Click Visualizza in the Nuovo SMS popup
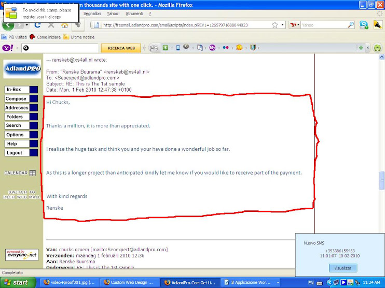The height and width of the screenshot is (288, 385). (x=343, y=268)
